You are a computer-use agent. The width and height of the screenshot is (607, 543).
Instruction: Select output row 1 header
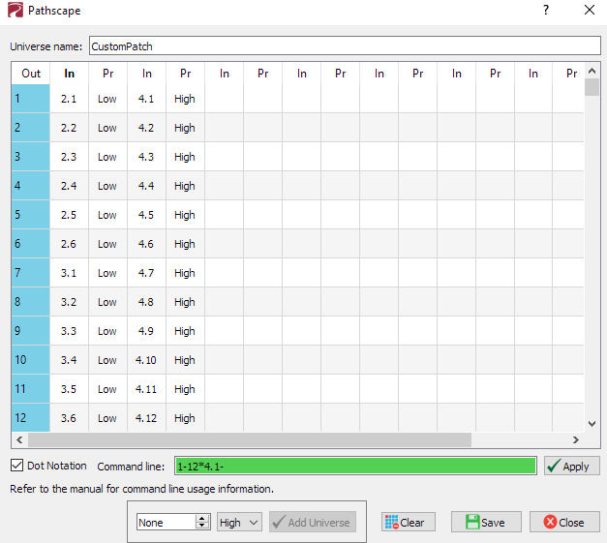(30, 99)
